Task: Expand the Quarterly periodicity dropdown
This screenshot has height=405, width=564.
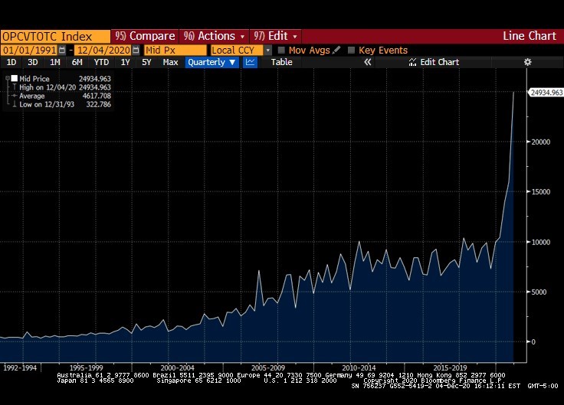Action: pyautogui.click(x=211, y=62)
